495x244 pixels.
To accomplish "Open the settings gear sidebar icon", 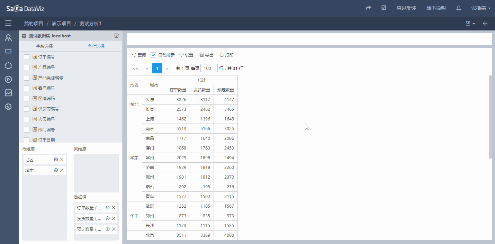I will pos(8,107).
